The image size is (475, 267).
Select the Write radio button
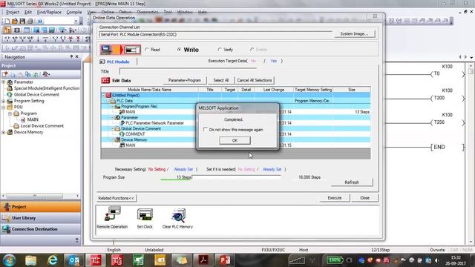tap(180, 50)
